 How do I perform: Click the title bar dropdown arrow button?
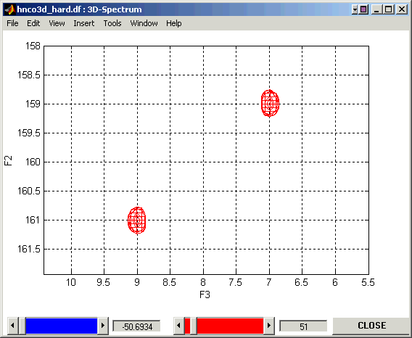(355, 9)
